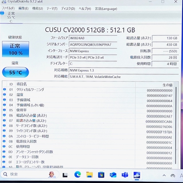The width and height of the screenshot is (183, 183).
Task: Open Microsoft Teams from the taskbar
Action: (125, 175)
